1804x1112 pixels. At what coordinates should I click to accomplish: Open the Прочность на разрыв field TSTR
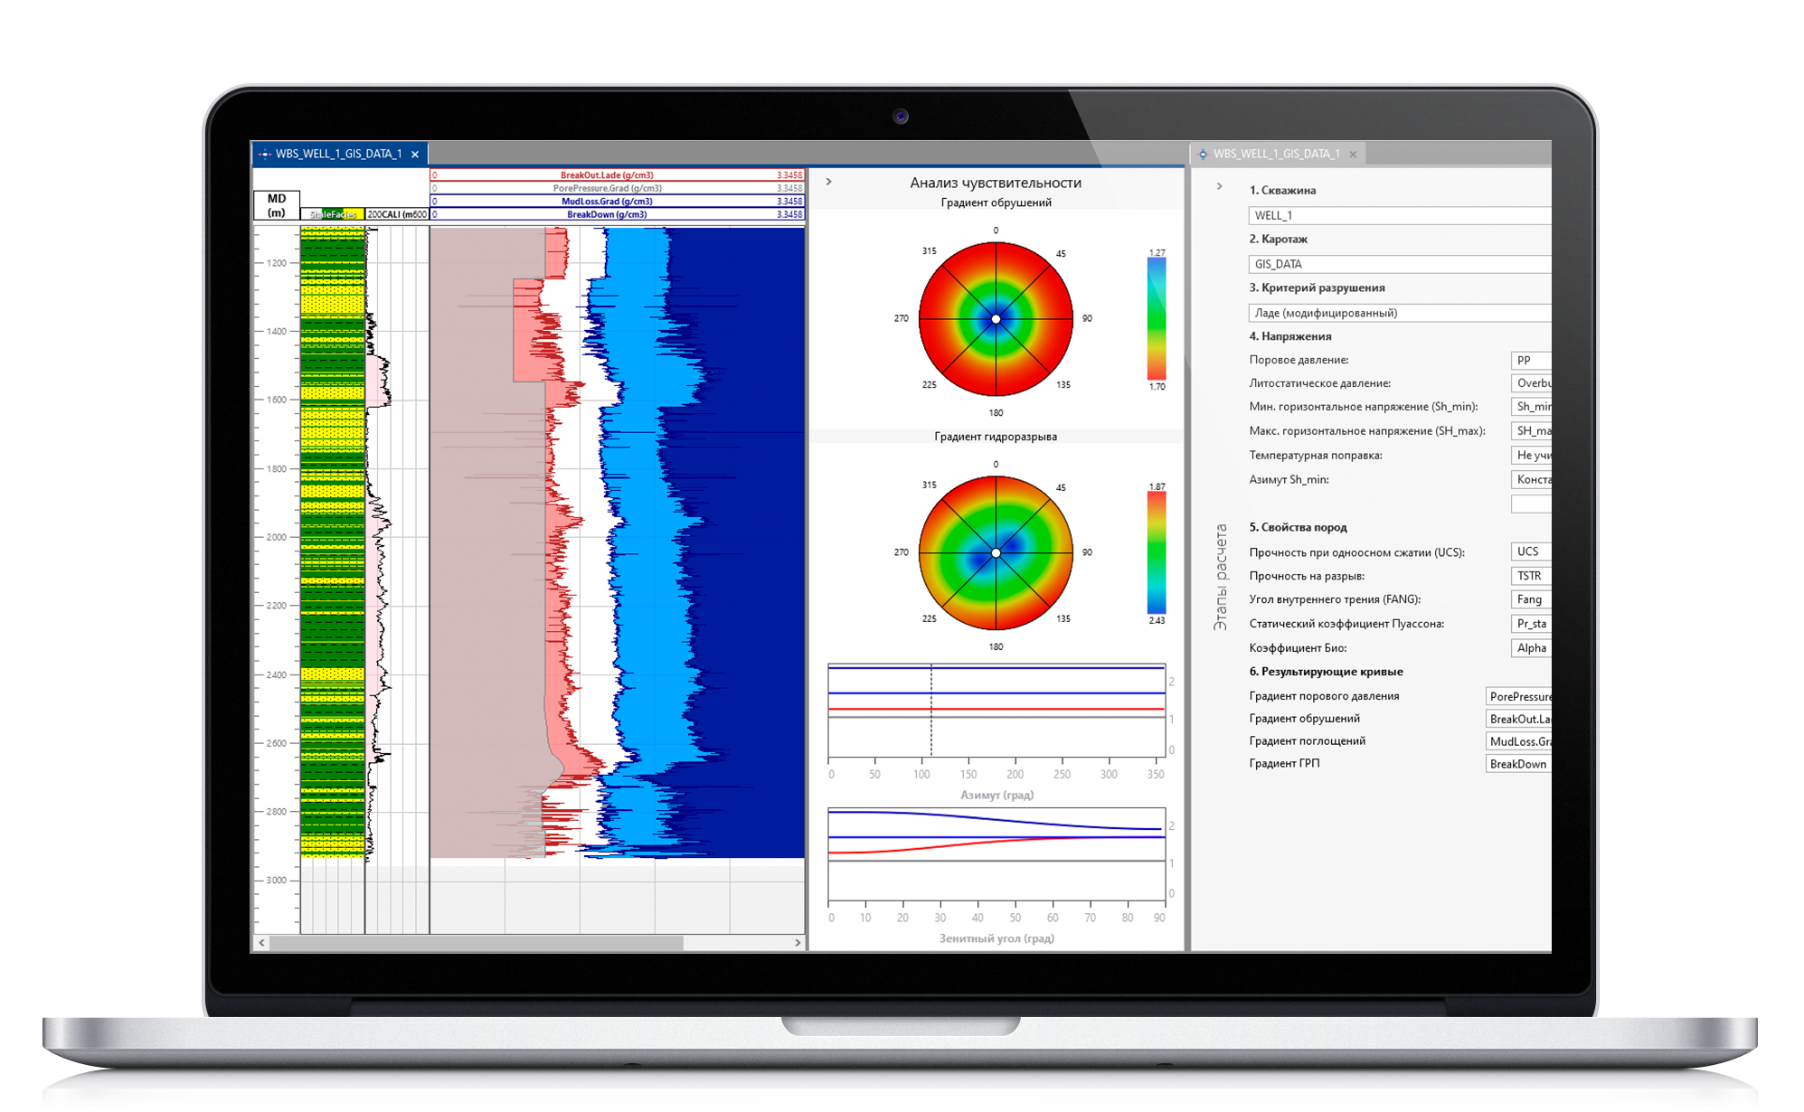point(1531,576)
